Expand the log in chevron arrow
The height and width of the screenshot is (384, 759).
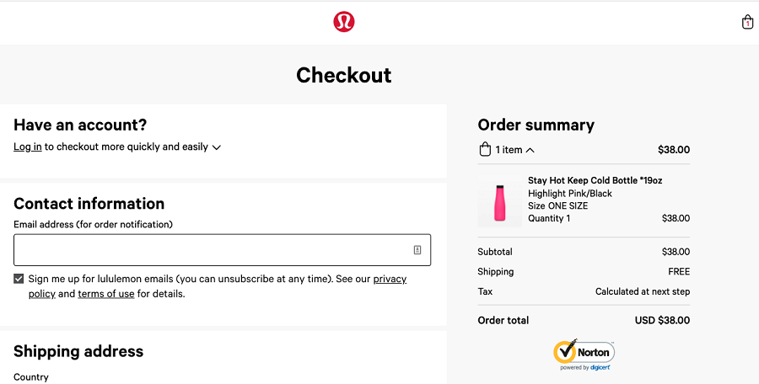(217, 147)
